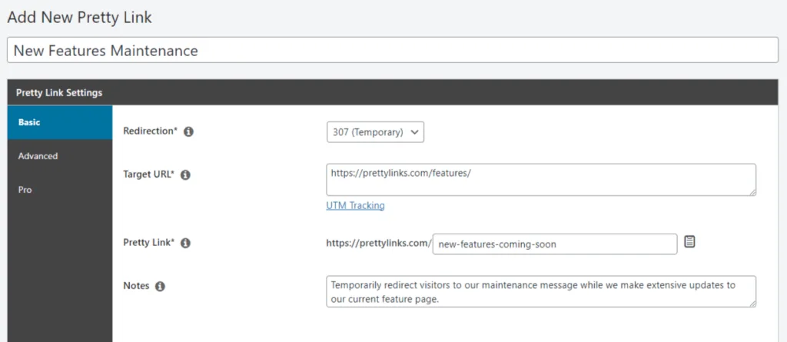
Task: Open the 307 (Temporary) redirection dropdown
Action: pyautogui.click(x=375, y=132)
